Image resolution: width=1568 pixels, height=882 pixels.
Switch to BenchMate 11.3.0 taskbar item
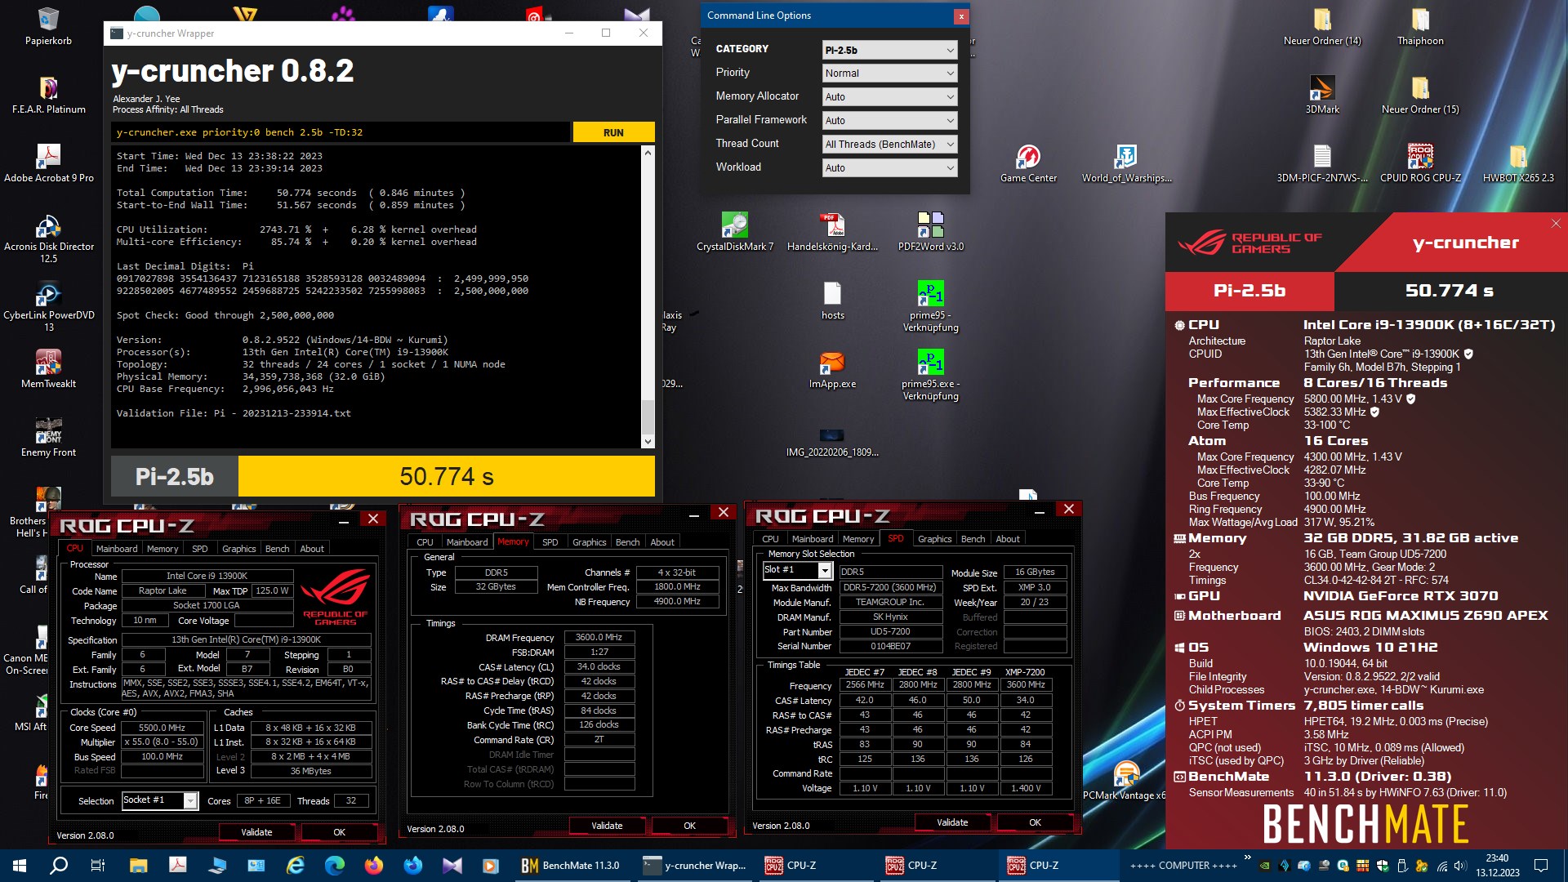(x=572, y=866)
